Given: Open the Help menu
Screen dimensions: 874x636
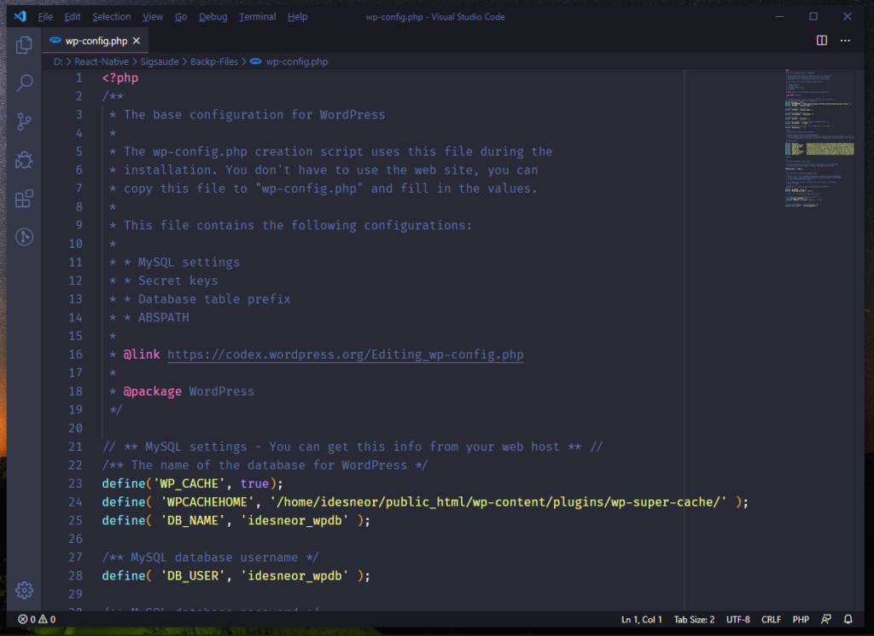Looking at the screenshot, I should pos(298,17).
